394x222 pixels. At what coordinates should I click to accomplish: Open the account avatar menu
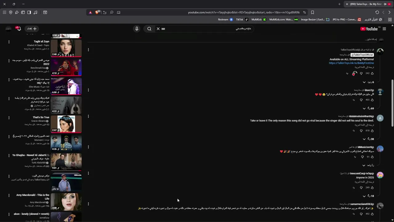[x=8, y=29]
